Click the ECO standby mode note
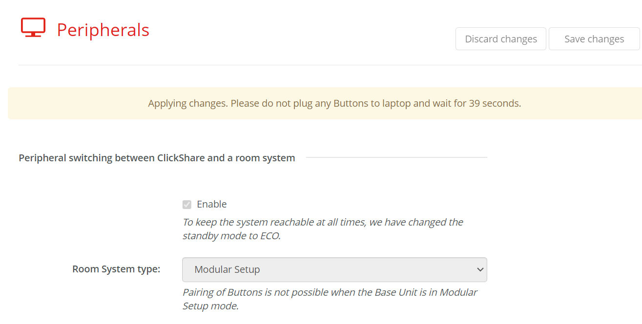 [x=323, y=229]
